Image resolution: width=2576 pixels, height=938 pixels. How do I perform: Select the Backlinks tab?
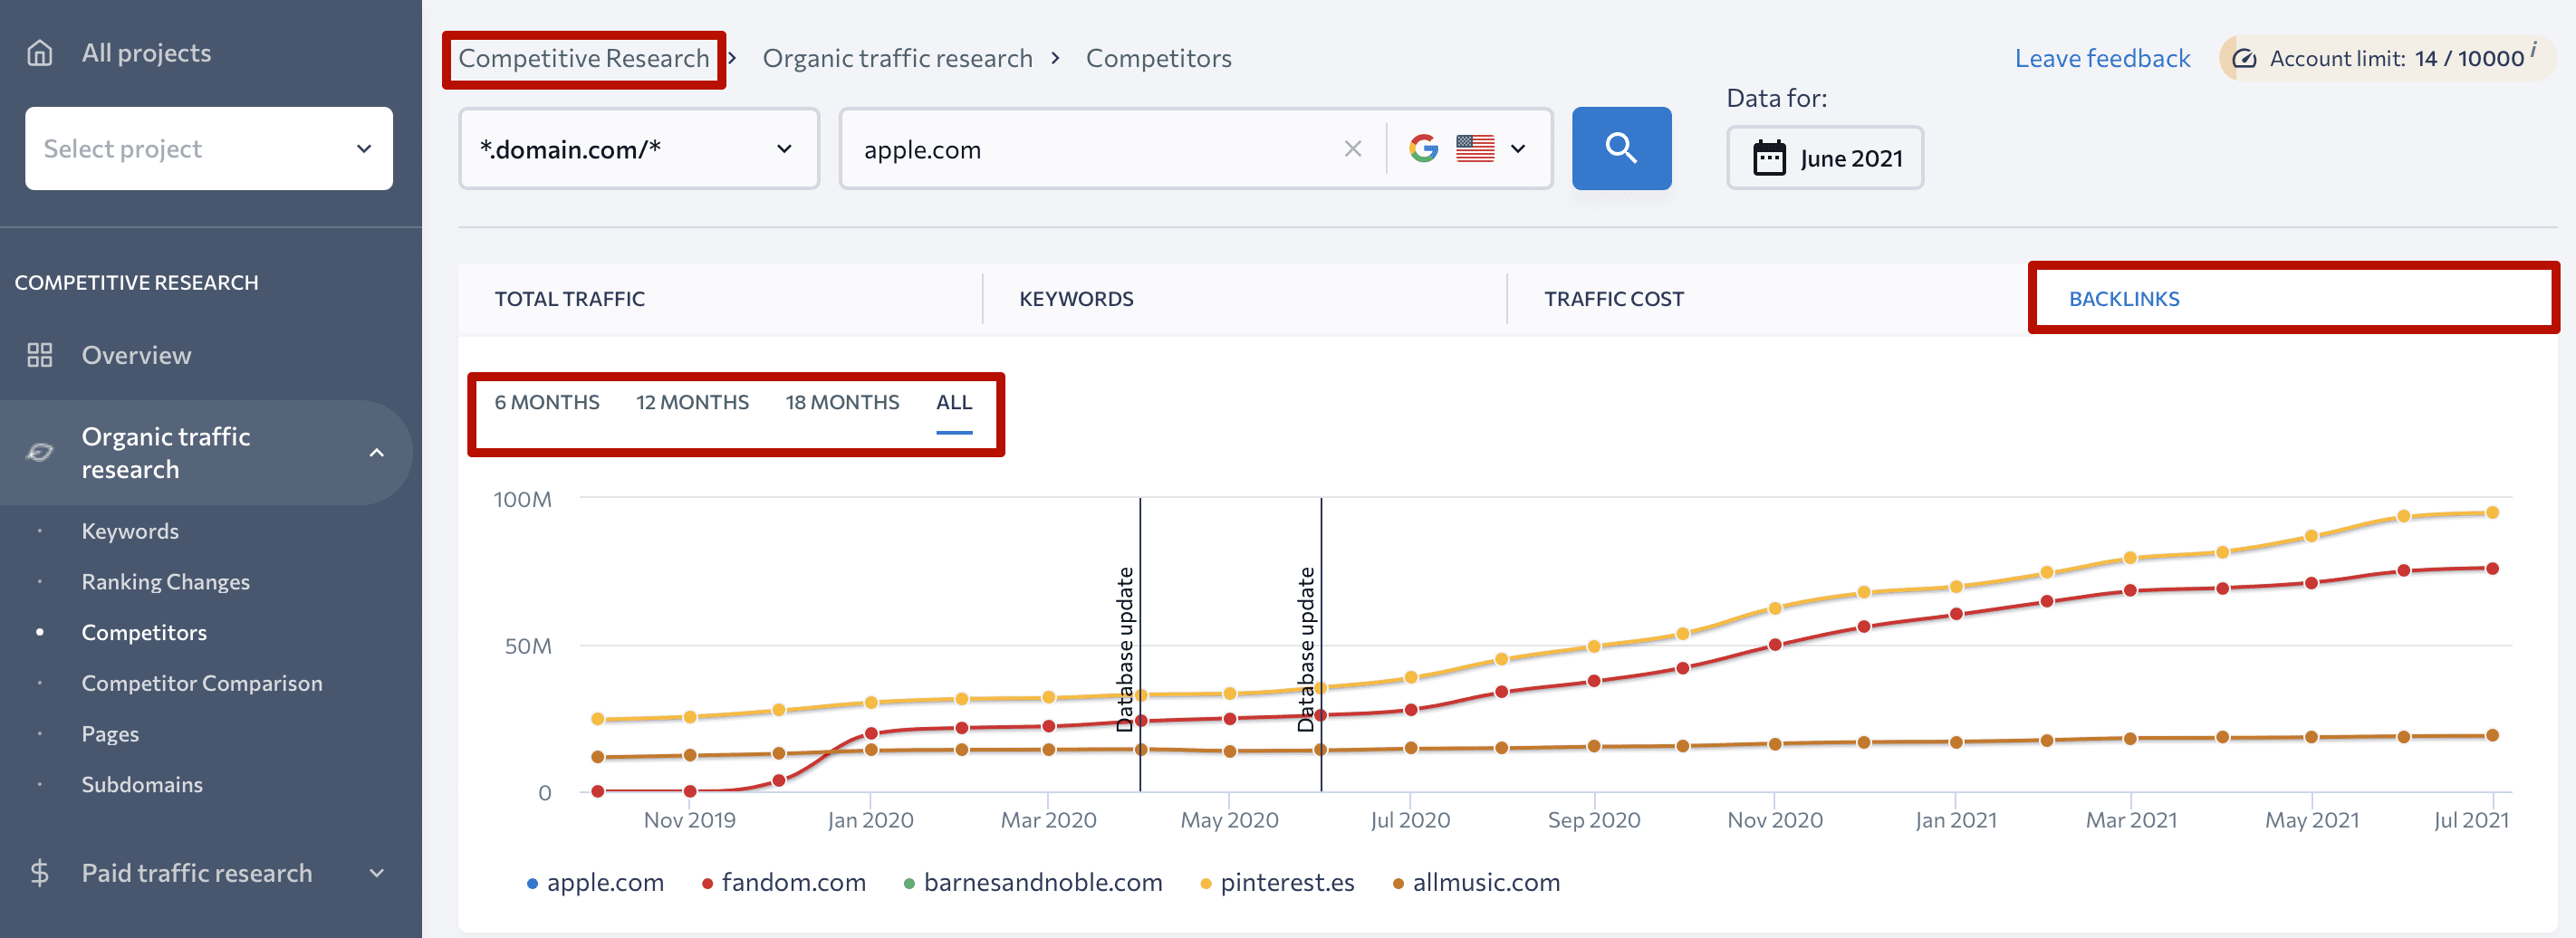click(x=2123, y=298)
